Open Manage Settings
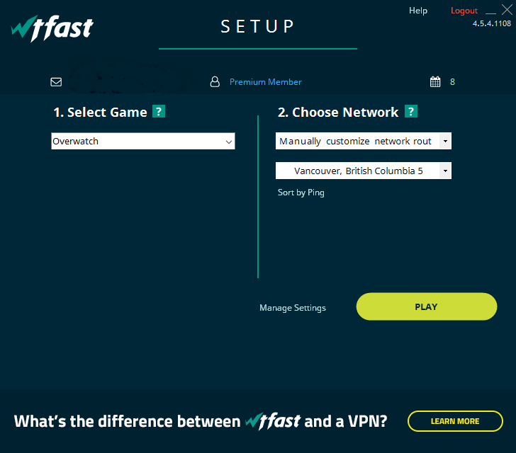516x453 pixels. point(293,308)
